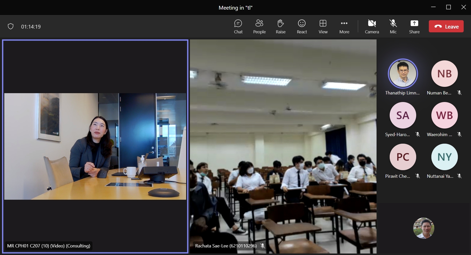471x255 pixels.
Task: Raise your hand in the meeting
Action: pyautogui.click(x=280, y=27)
